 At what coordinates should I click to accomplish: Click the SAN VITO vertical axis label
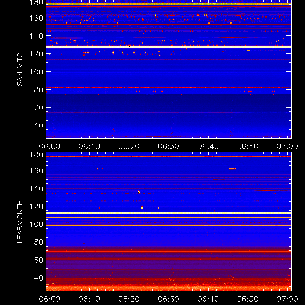[x=20, y=69]
